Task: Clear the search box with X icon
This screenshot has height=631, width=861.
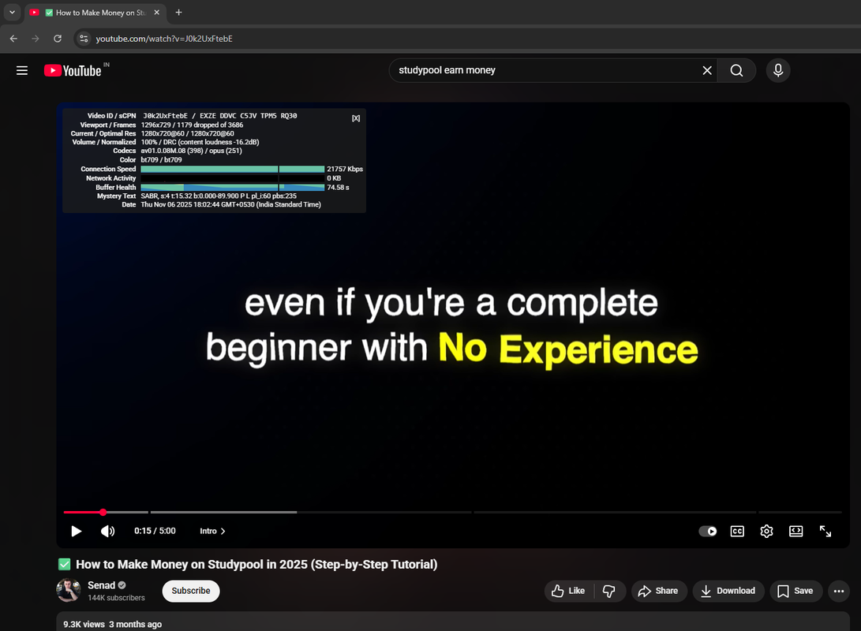Action: [x=707, y=70]
